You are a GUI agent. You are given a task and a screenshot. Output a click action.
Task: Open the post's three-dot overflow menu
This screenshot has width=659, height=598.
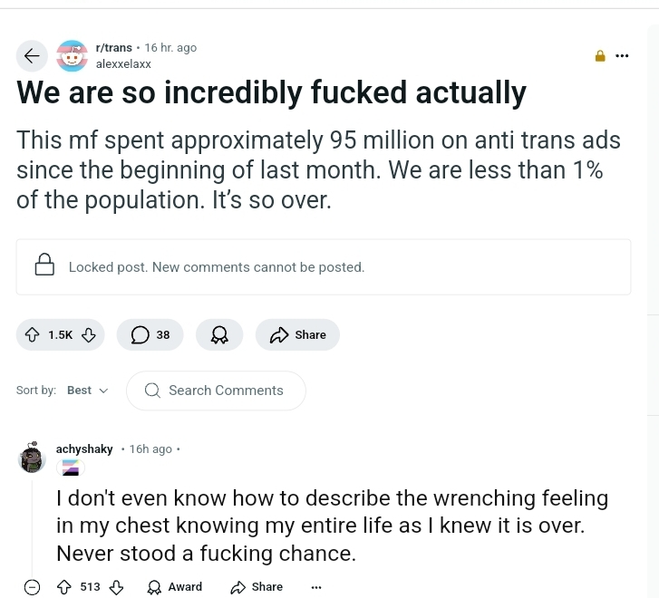pyautogui.click(x=622, y=56)
